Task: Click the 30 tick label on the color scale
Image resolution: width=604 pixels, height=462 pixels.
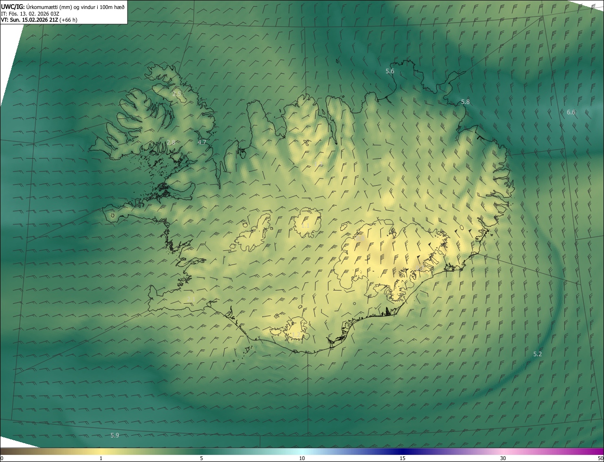Action: tap(503, 459)
